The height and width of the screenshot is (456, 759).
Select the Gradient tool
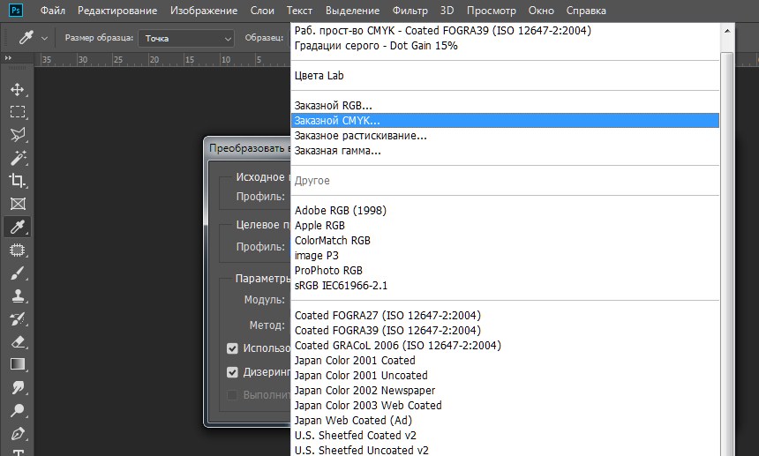tap(18, 364)
